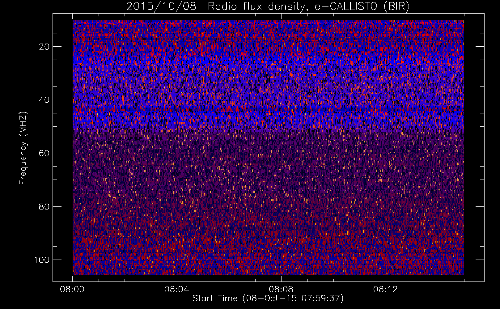Click the "100" frequency tick label

42,260
